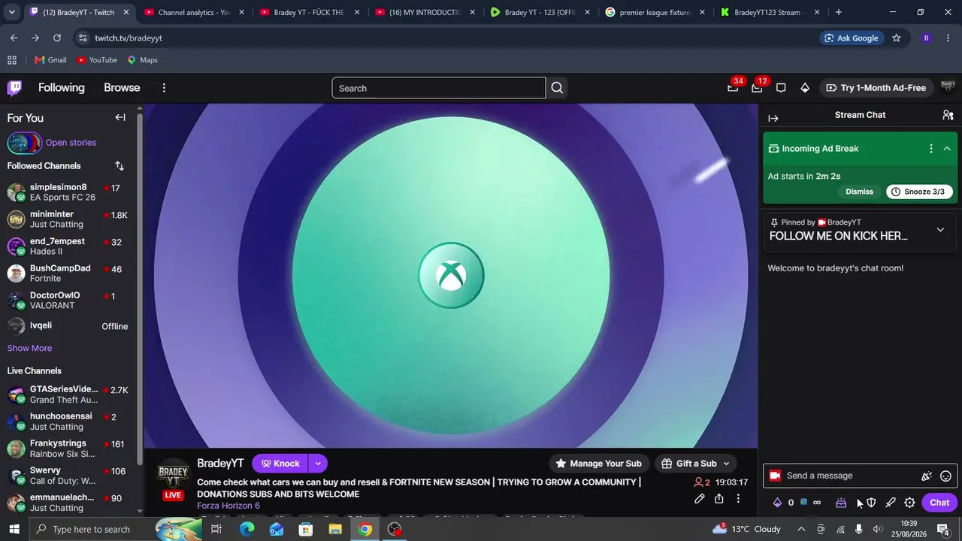Open Prime loot crown icon
This screenshot has height=541, width=962.
point(733,88)
